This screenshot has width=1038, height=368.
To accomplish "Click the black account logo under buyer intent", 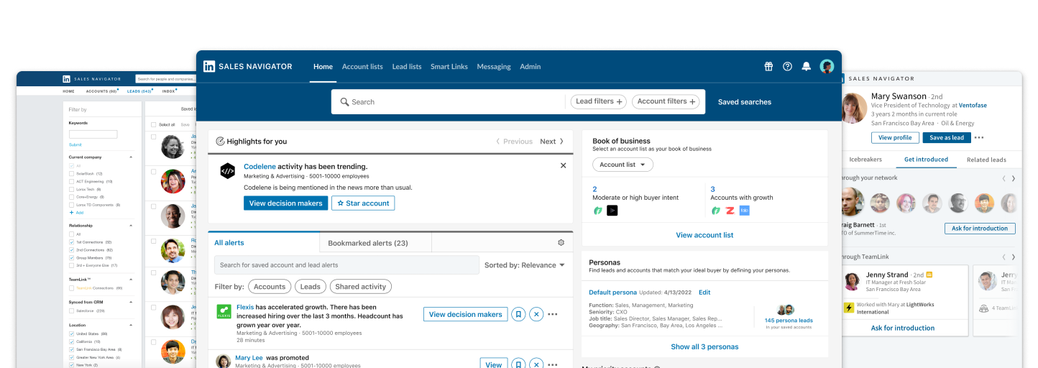I will pos(612,211).
